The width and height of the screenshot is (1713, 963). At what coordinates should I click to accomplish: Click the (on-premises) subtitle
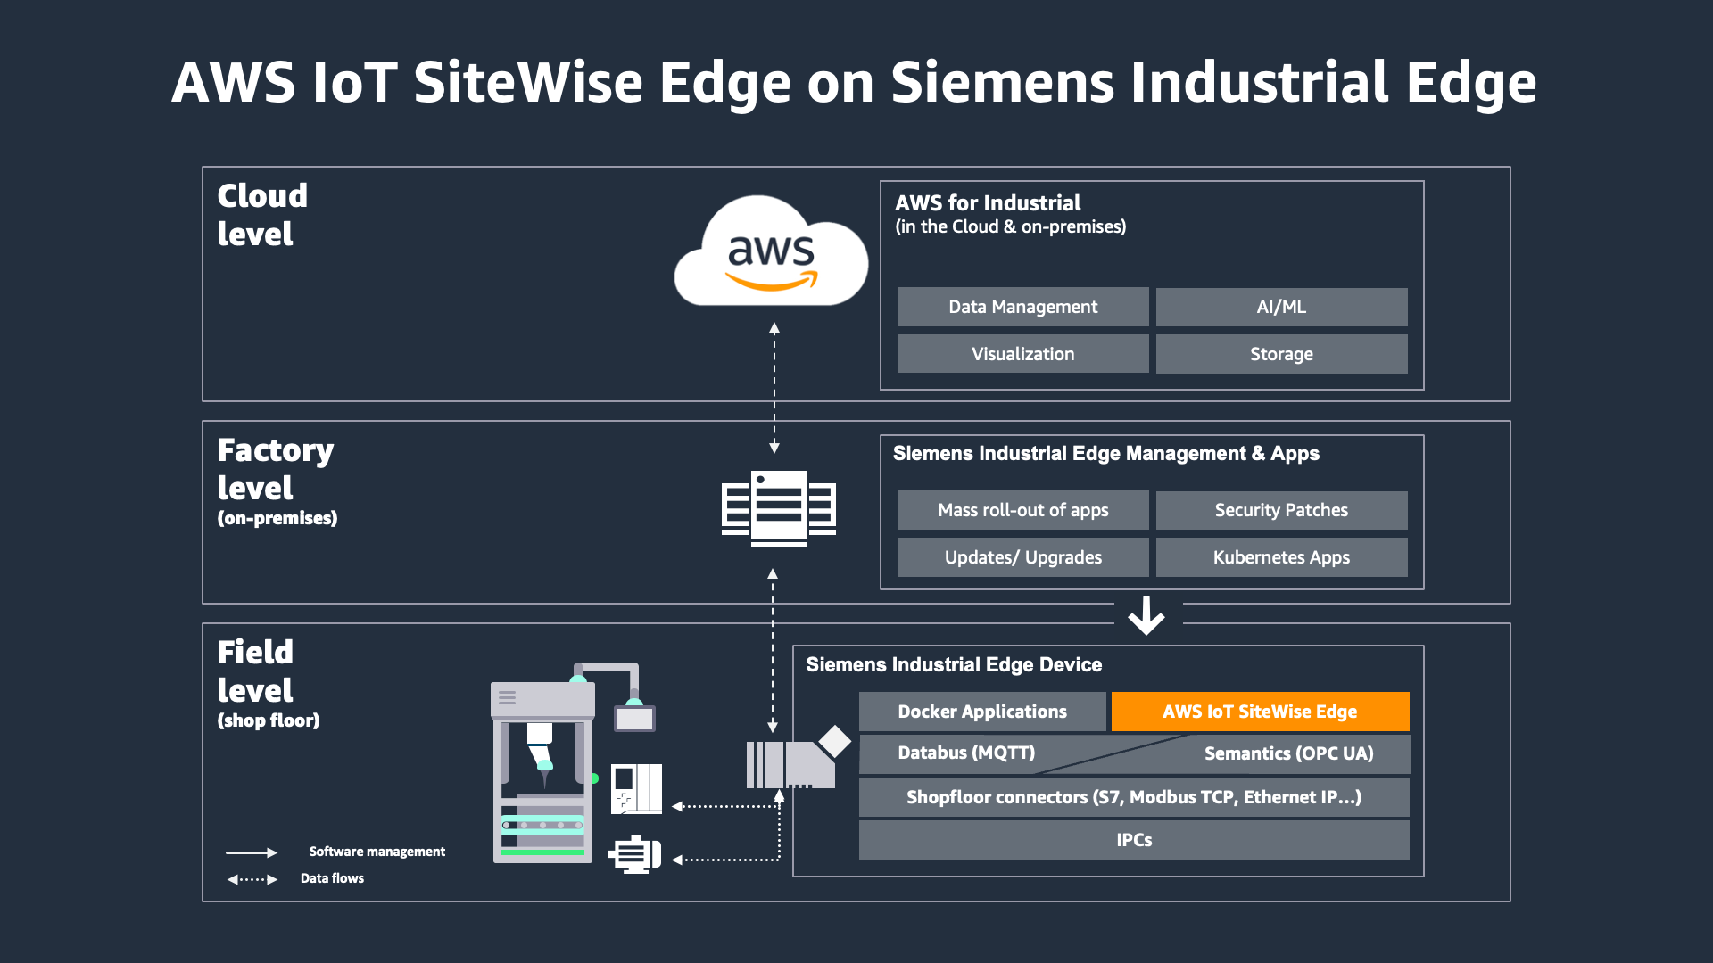pos(277,518)
